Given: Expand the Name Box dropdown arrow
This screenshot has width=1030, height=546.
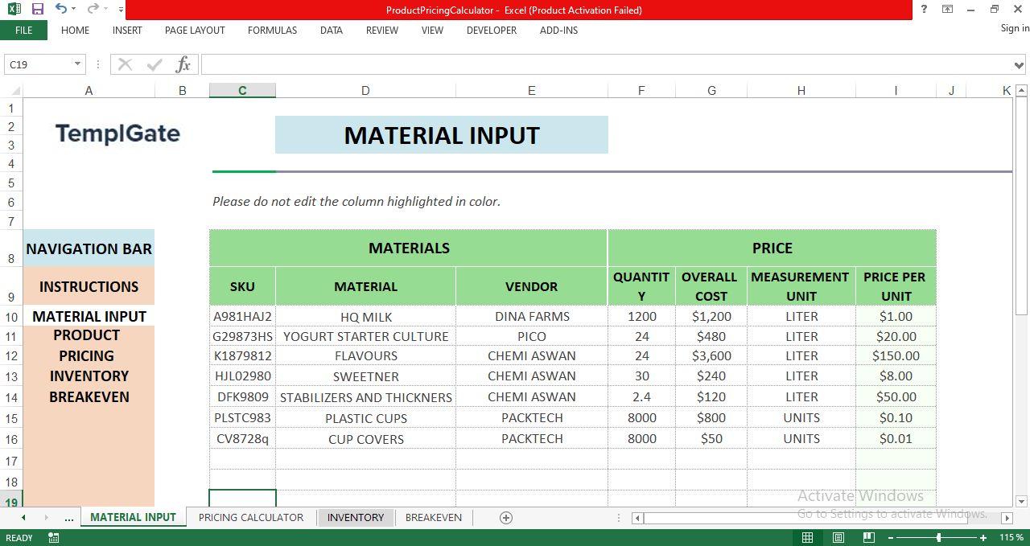Looking at the screenshot, I should click(78, 64).
